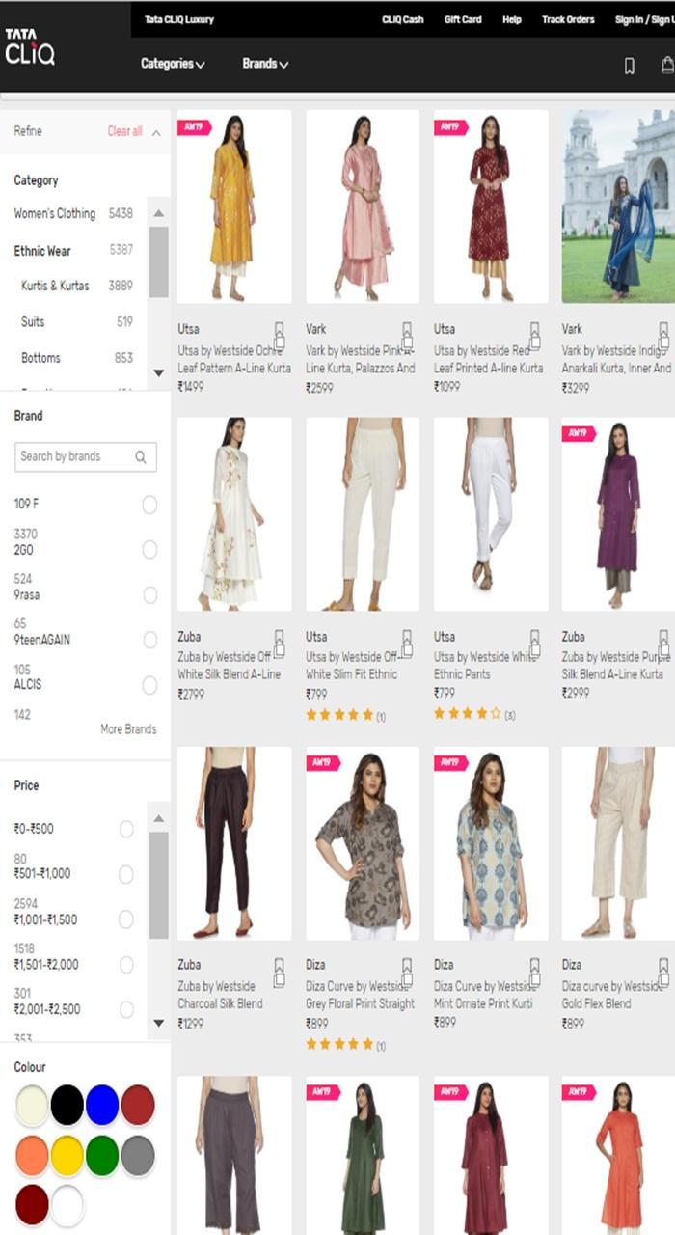Clear all applied filters
The width and height of the screenshot is (675, 1235).
coord(124,131)
